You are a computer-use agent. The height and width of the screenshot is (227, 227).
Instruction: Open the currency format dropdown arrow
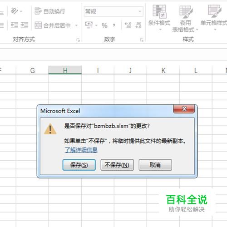[x=96, y=25]
